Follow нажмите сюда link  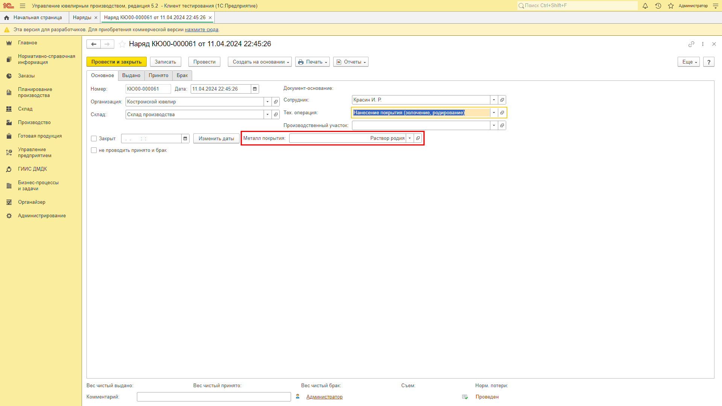point(202,30)
